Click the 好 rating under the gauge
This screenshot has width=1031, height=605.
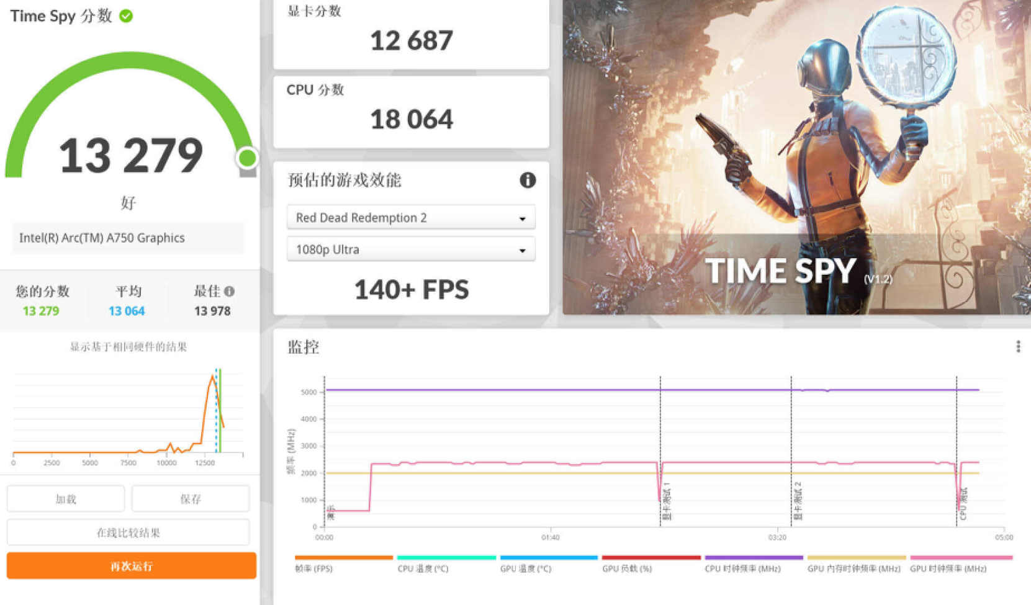(128, 203)
